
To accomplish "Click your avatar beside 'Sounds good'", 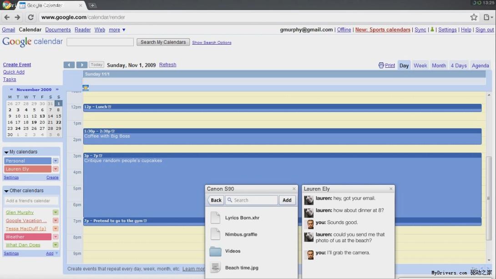I will point(310,224).
